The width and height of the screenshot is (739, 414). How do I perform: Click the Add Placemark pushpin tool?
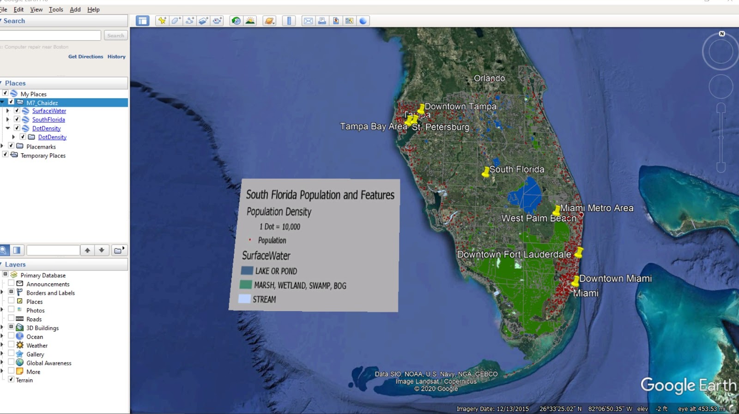click(x=162, y=21)
